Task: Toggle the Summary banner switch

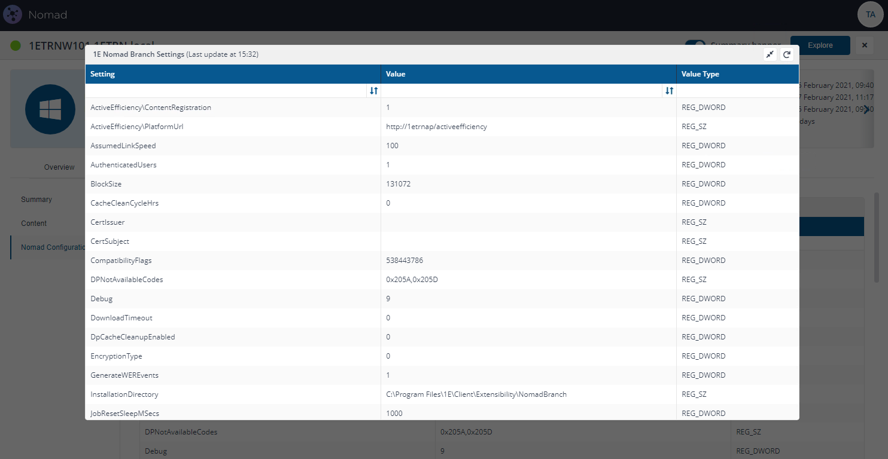Action: [x=695, y=45]
